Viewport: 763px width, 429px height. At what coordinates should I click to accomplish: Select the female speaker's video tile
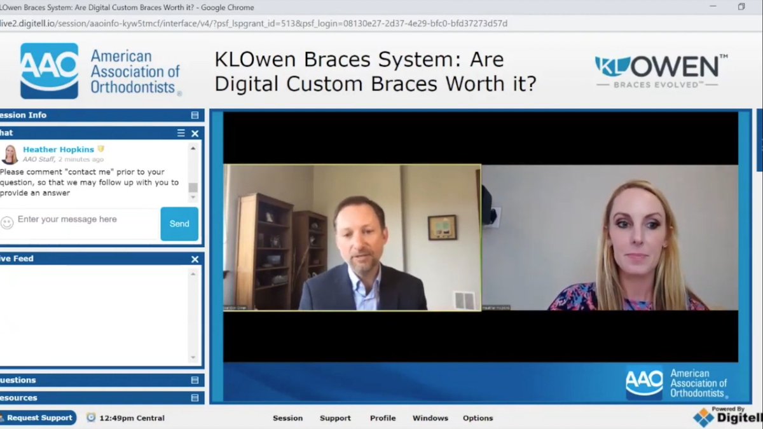pos(610,238)
